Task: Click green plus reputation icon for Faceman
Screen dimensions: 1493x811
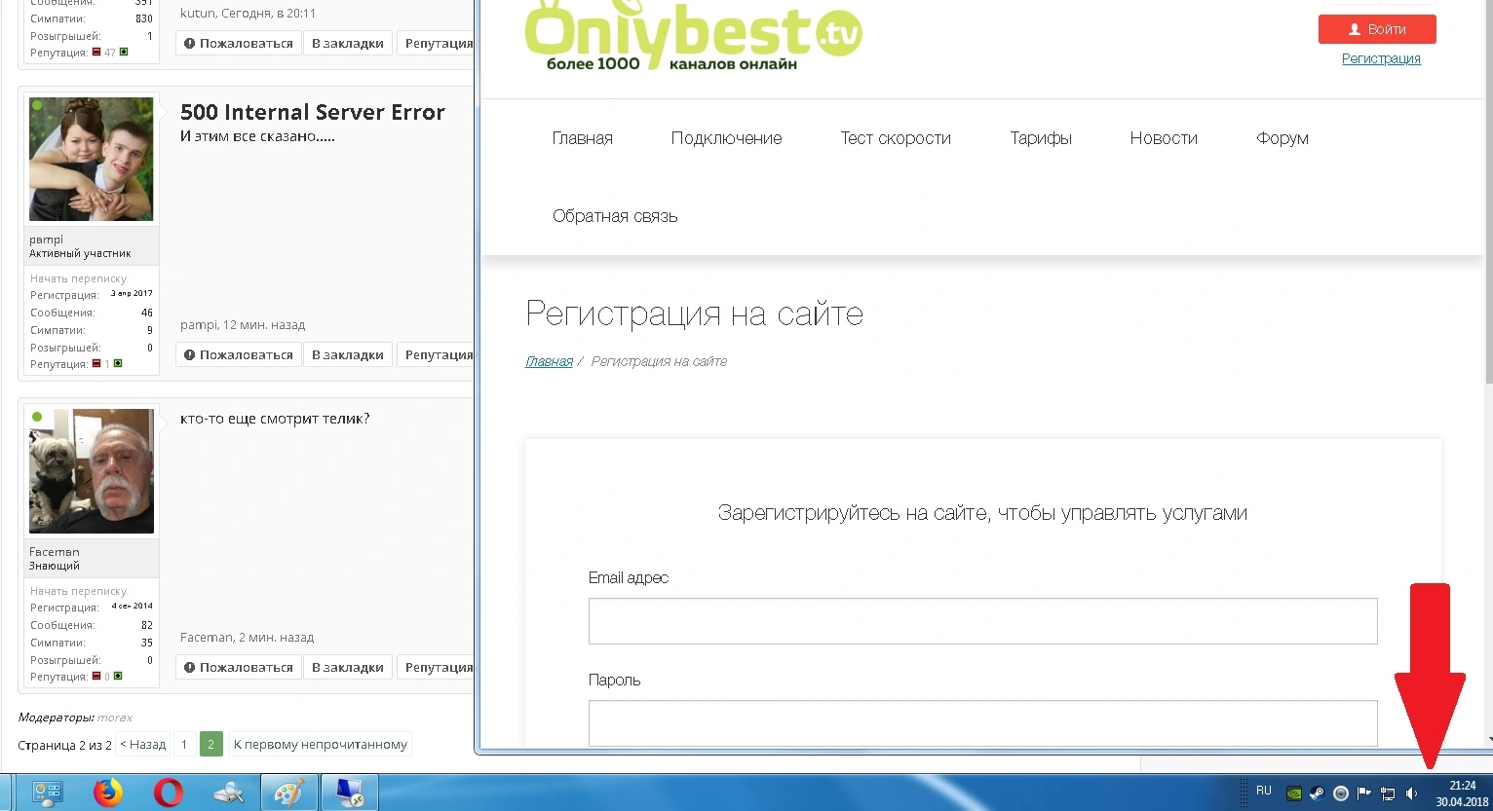Action: (x=118, y=677)
